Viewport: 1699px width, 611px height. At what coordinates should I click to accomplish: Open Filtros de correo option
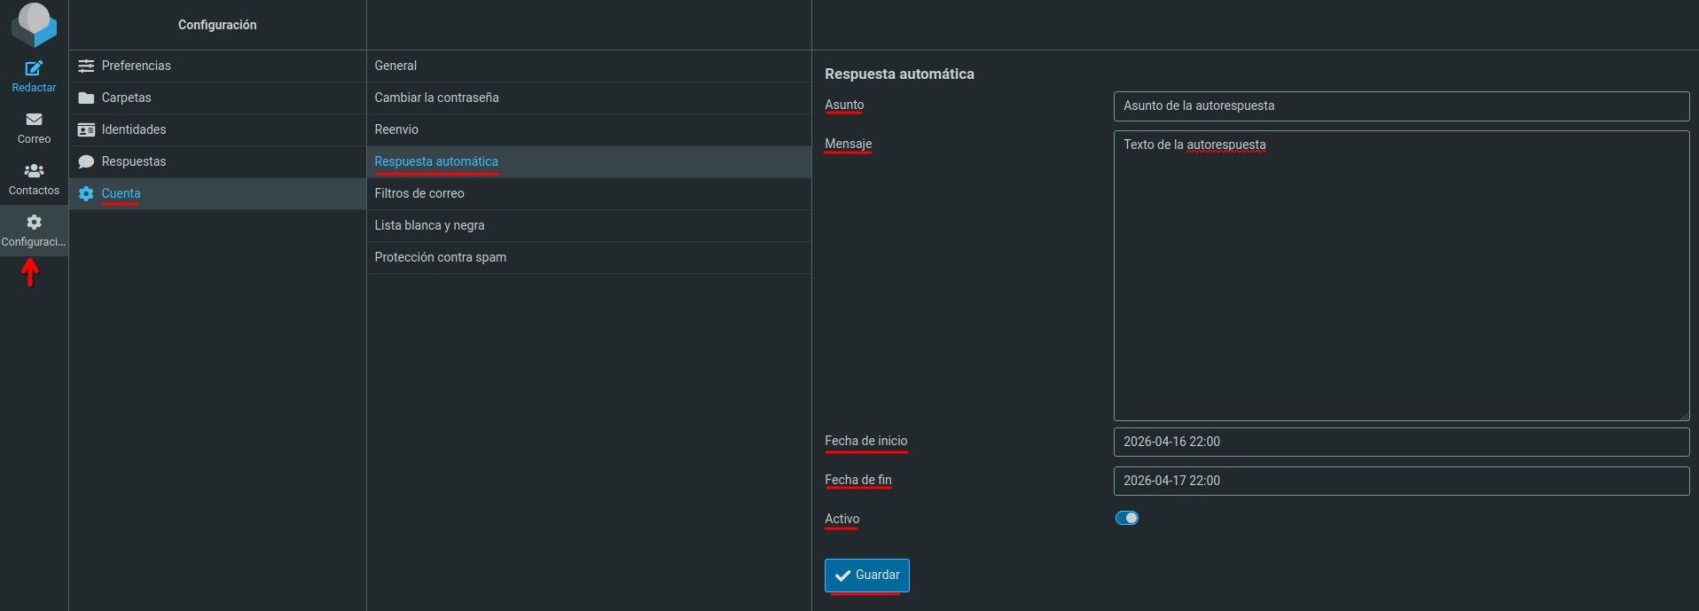coord(589,193)
